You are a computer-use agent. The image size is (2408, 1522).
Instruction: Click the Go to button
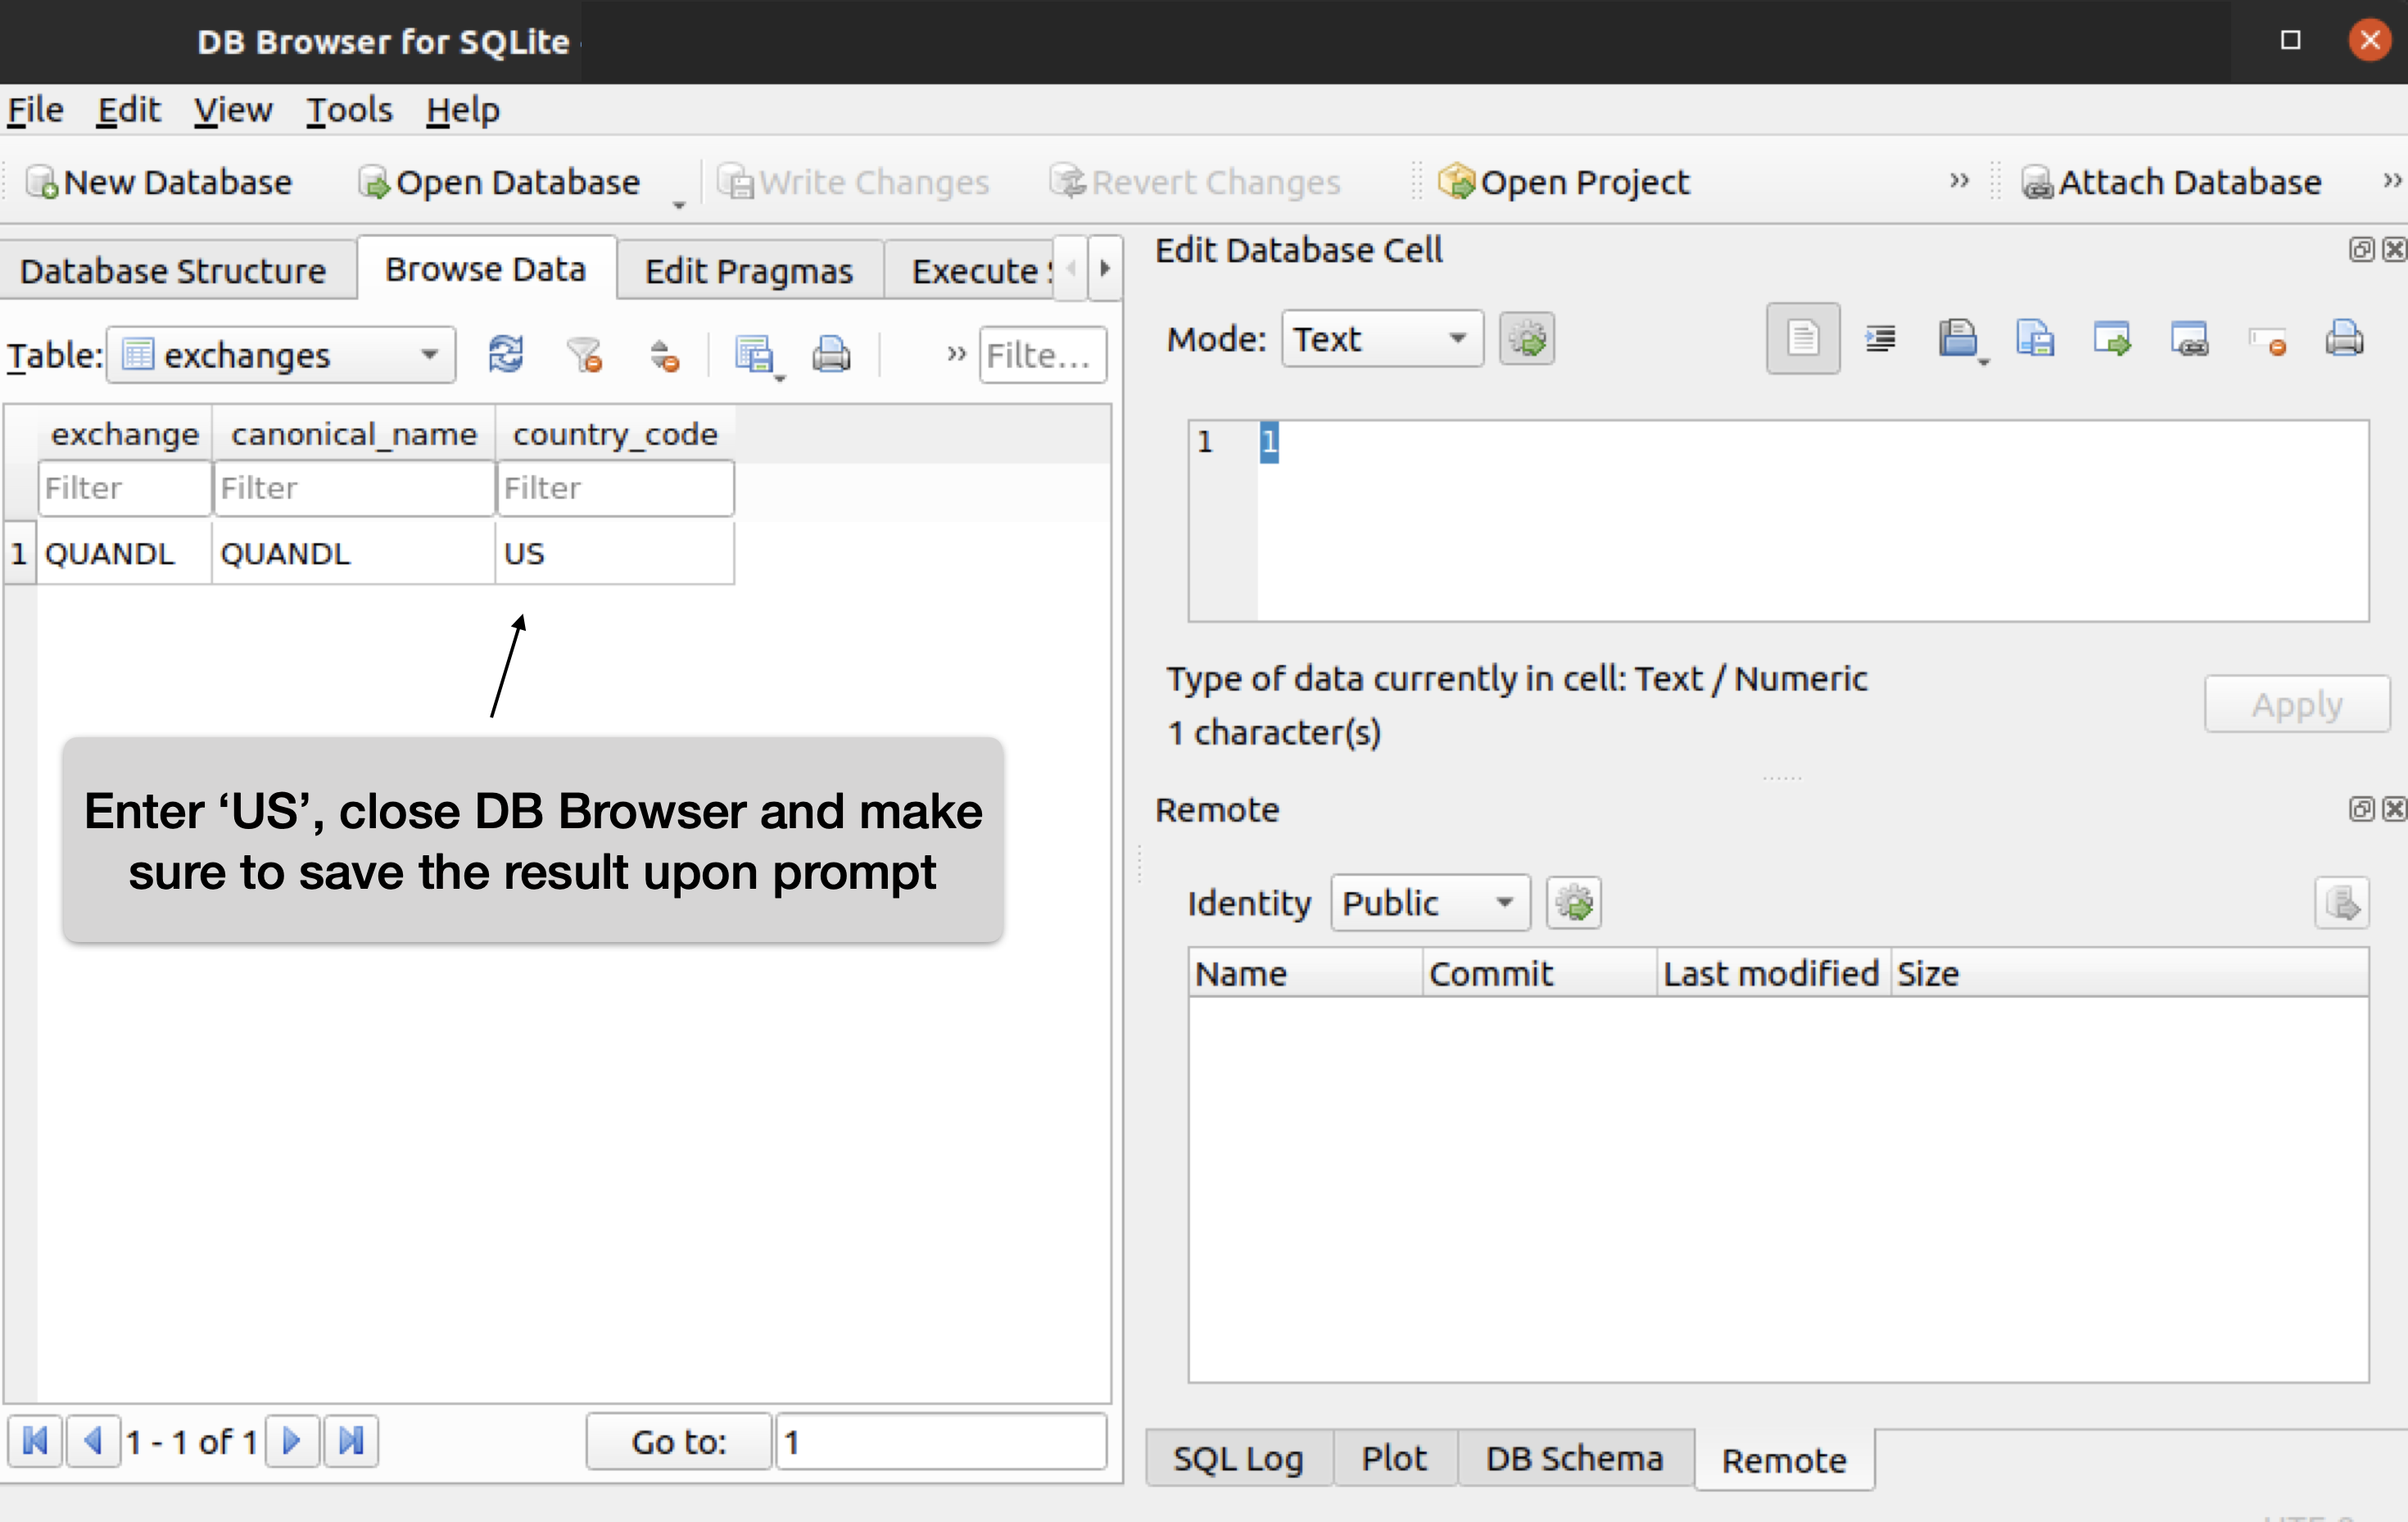(x=678, y=1441)
